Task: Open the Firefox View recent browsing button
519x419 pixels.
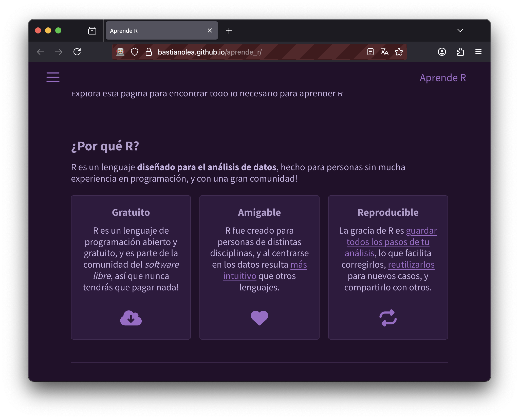Action: (92, 31)
